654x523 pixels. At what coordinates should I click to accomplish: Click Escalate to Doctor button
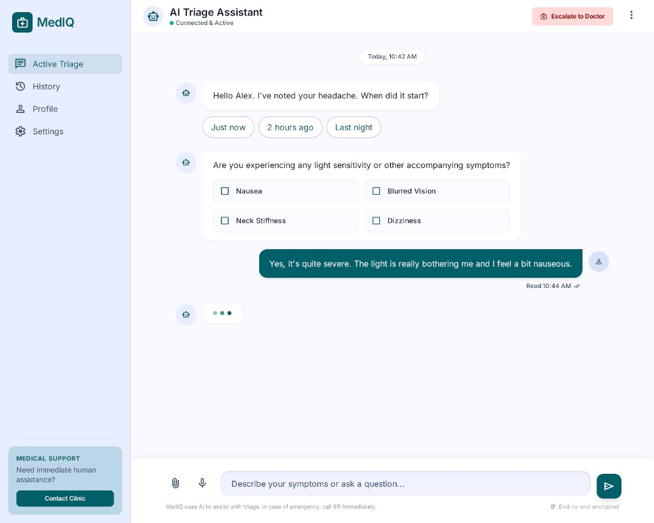572,16
